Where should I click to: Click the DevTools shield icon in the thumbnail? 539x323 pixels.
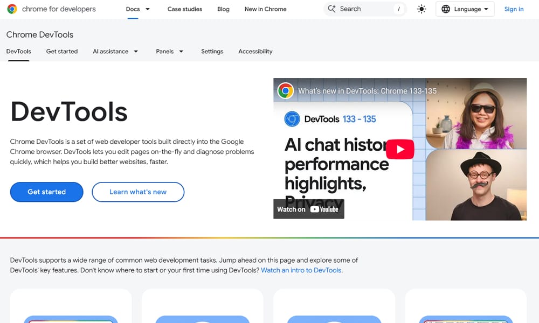292,119
